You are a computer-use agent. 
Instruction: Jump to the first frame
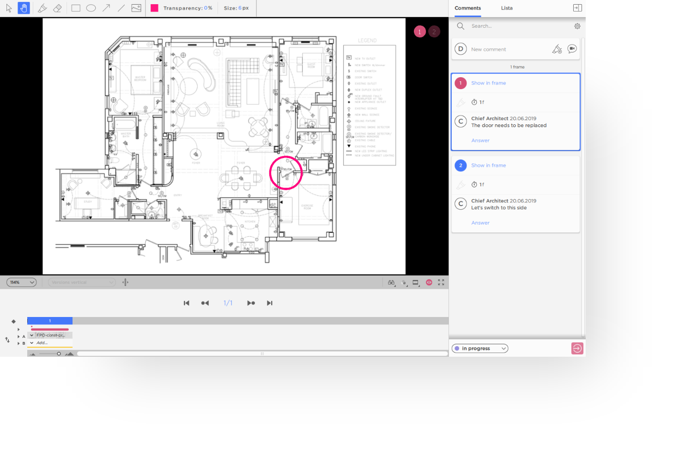coord(187,303)
